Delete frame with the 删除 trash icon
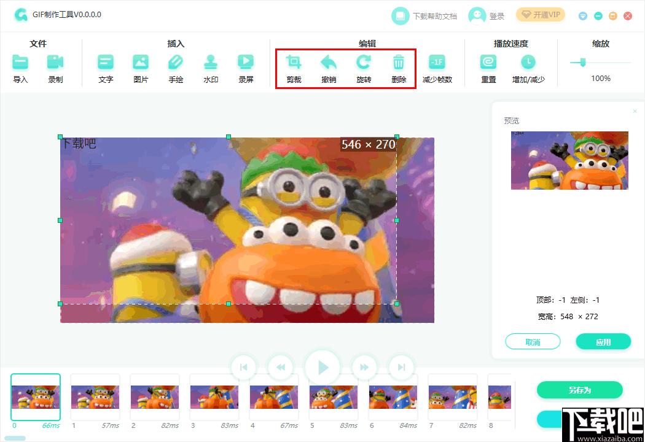The image size is (645, 442). click(399, 62)
